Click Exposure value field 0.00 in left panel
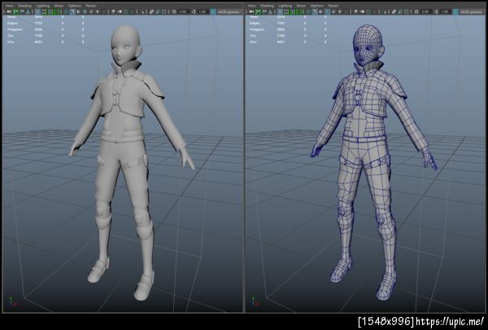Image resolution: width=488 pixels, height=330 pixels. [183, 12]
